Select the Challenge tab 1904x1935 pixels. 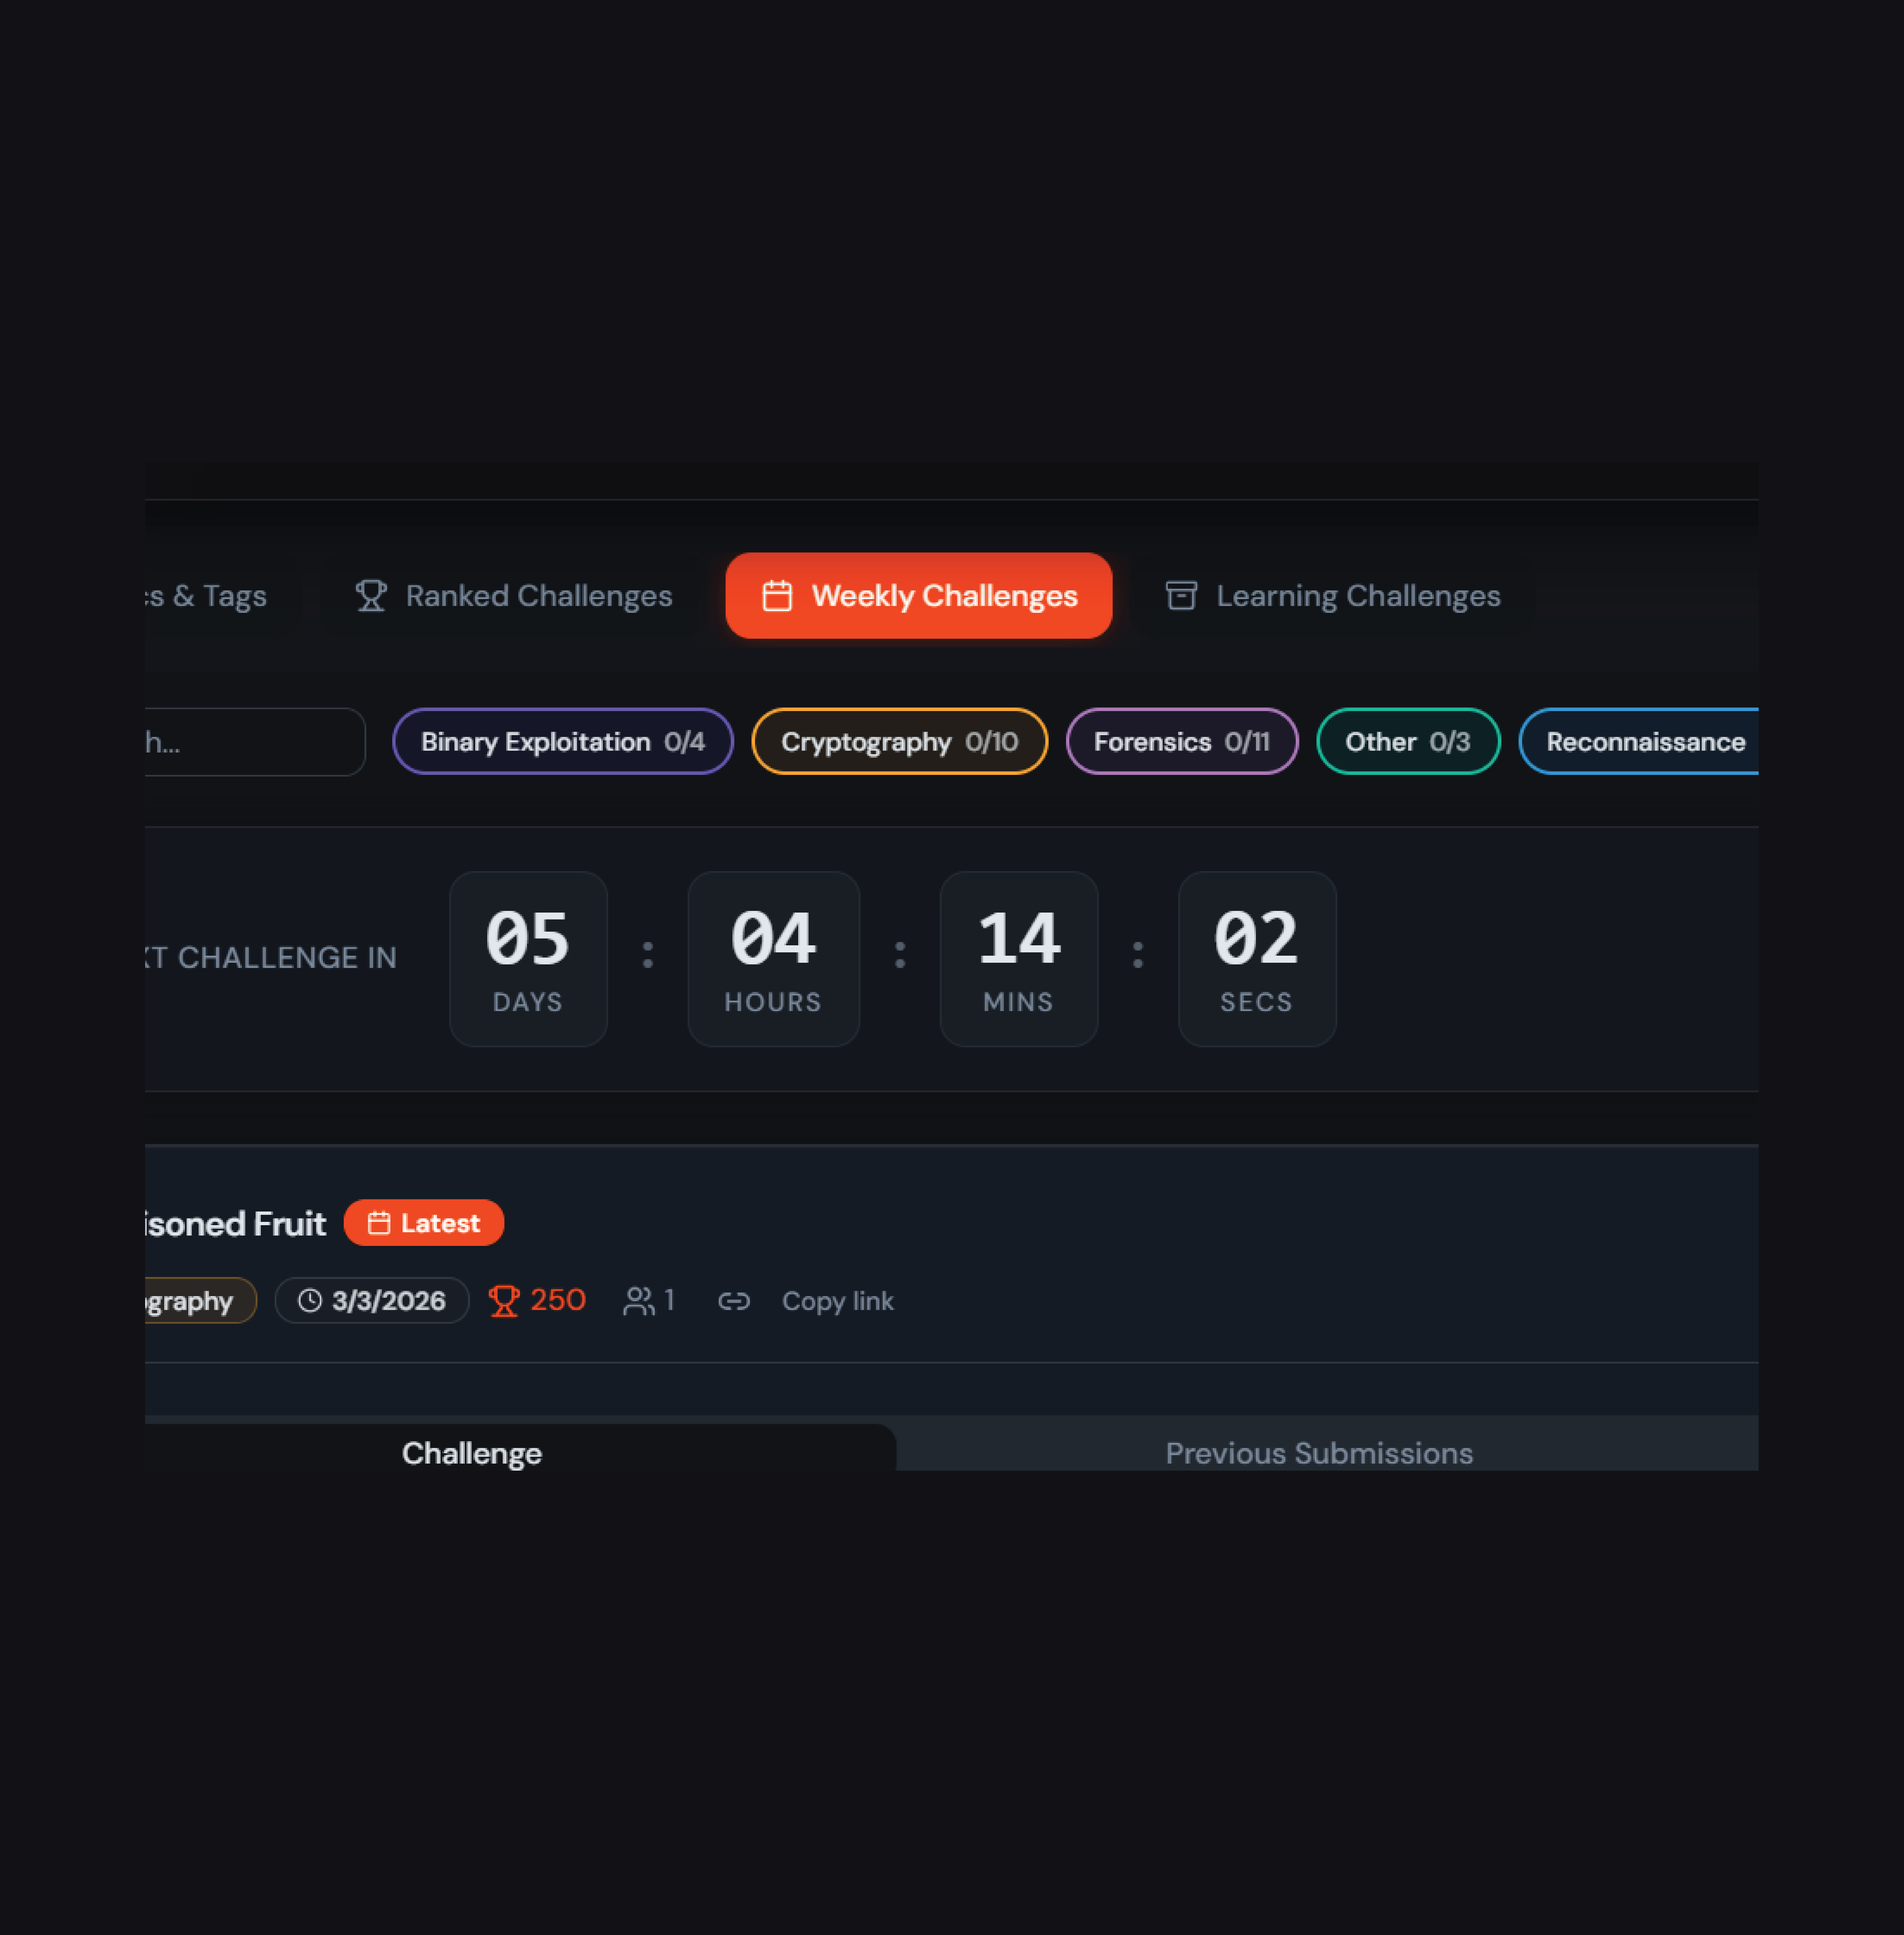point(471,1452)
